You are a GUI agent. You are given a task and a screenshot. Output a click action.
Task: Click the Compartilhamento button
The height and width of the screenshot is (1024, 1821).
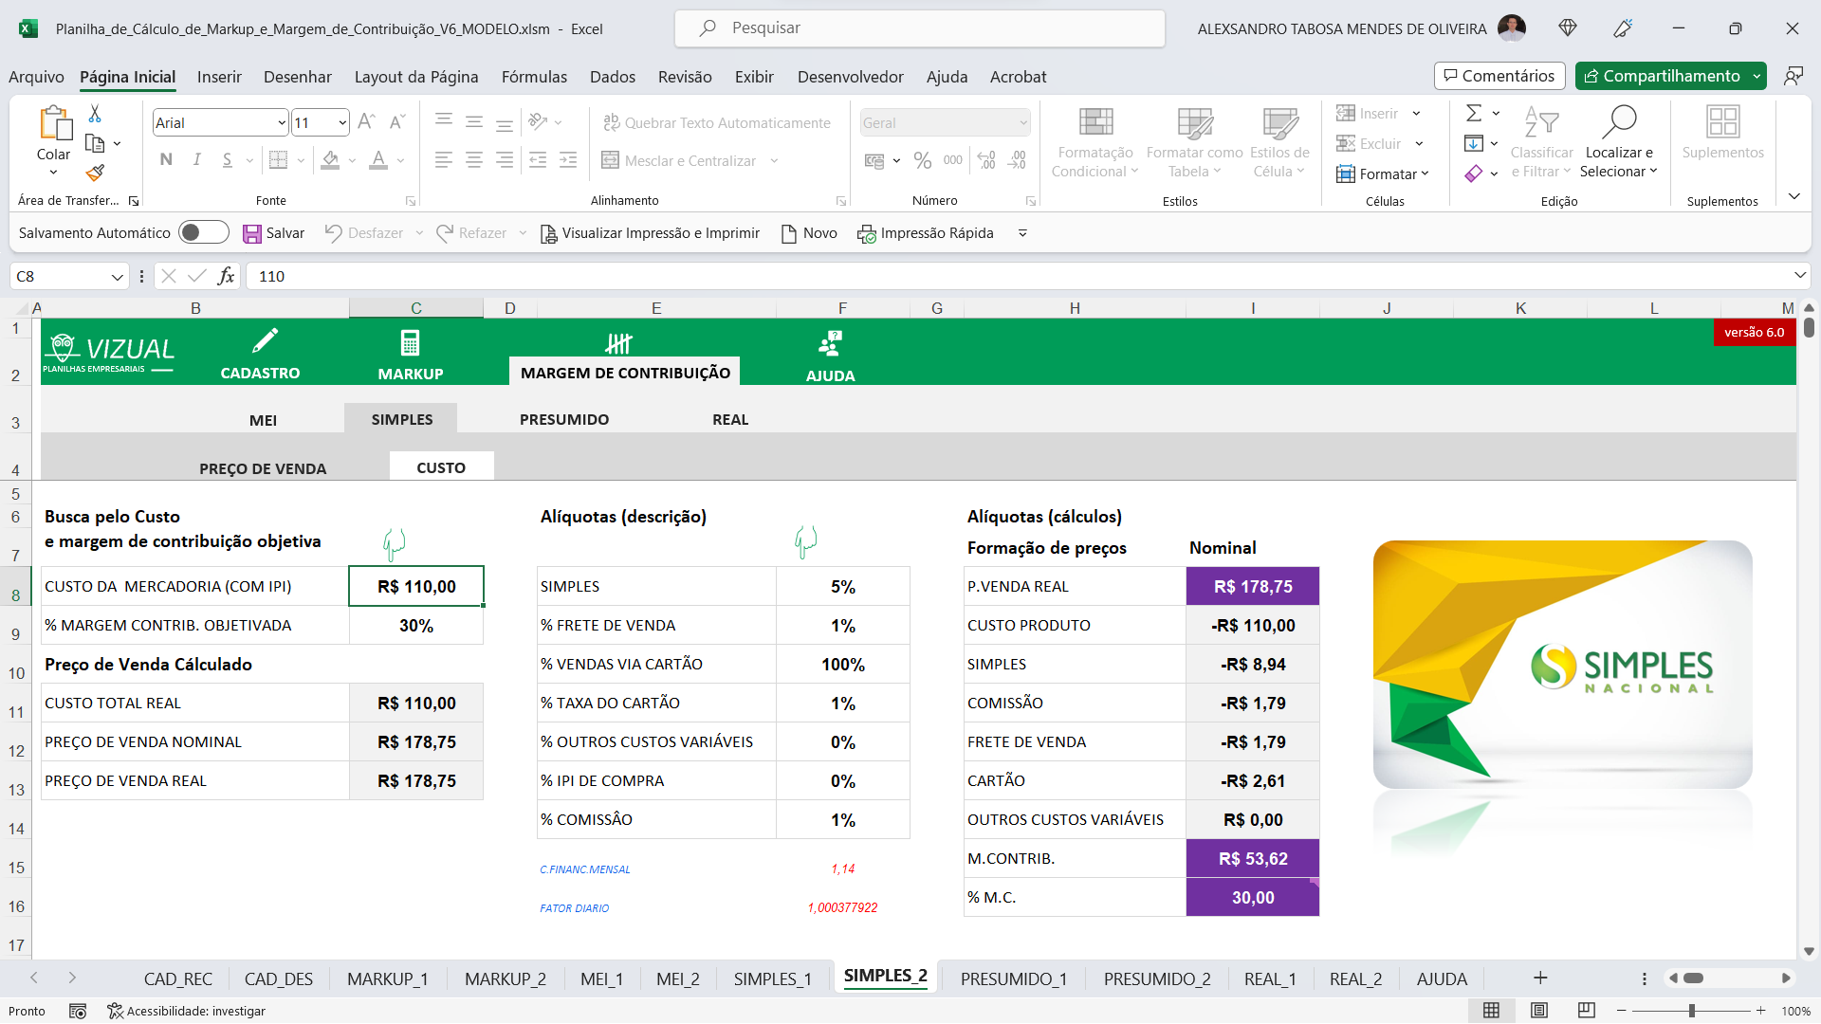1663,76
